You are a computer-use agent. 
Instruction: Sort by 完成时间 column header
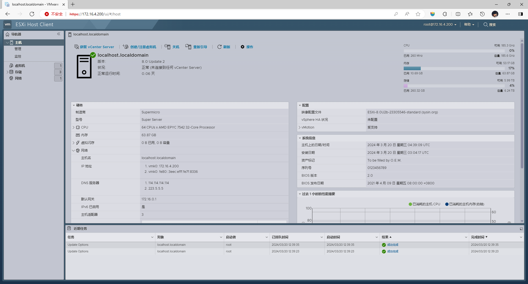(477, 237)
